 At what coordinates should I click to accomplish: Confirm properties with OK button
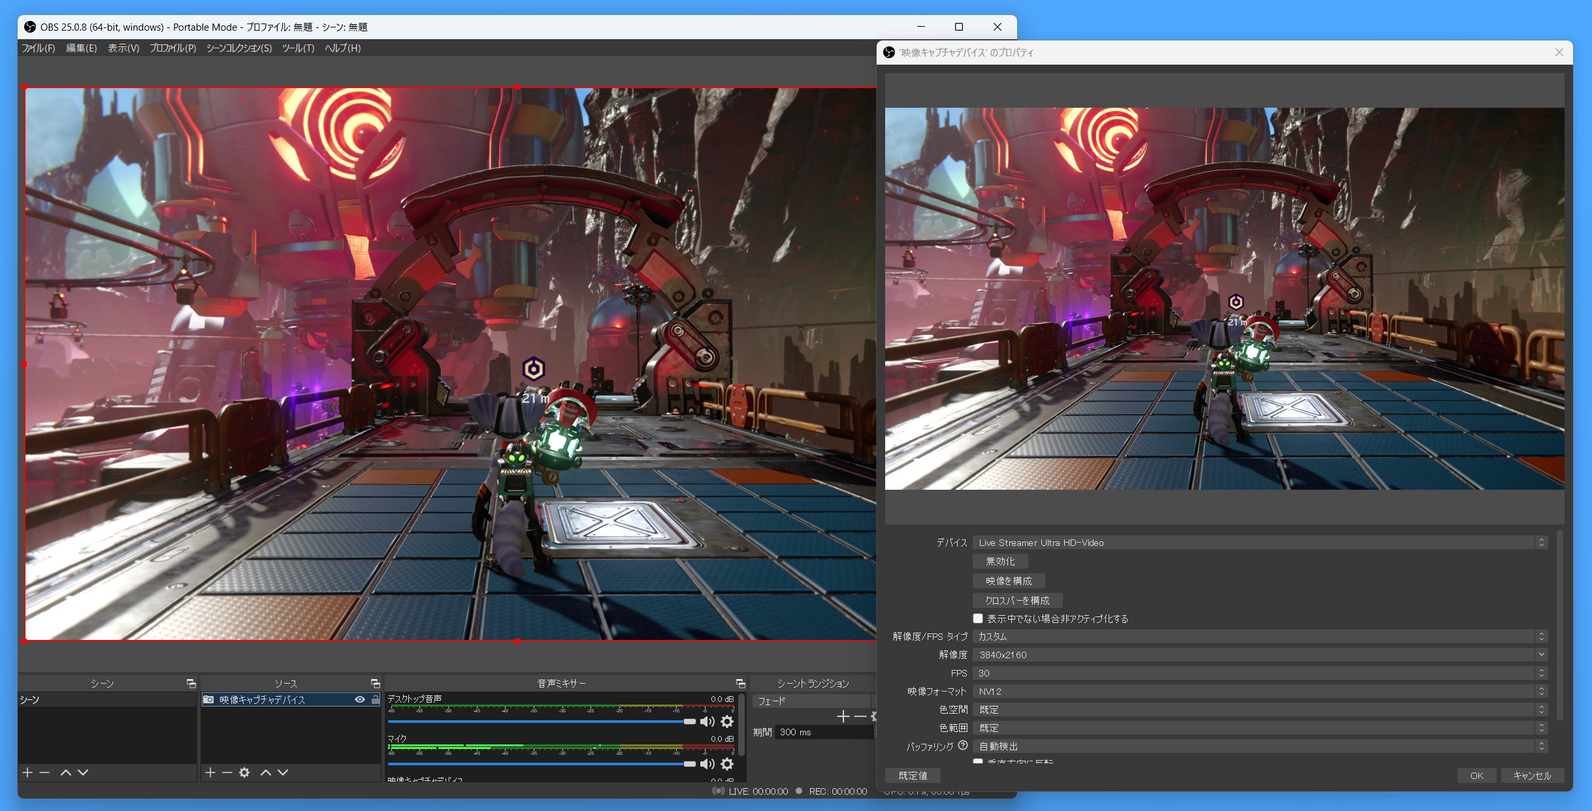tap(1476, 776)
